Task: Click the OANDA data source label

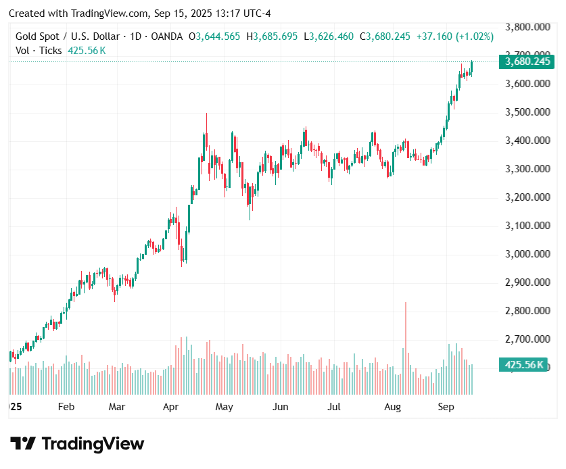Action: (165, 36)
